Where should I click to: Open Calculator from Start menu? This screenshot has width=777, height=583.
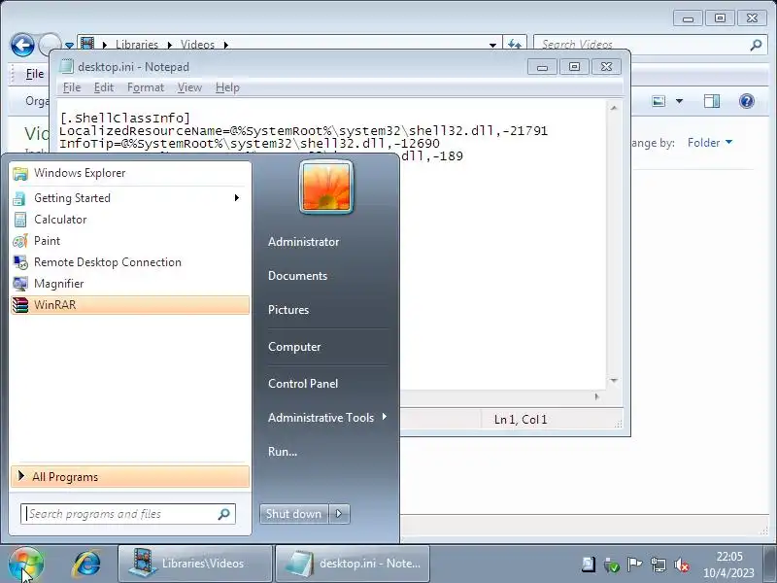130,220
